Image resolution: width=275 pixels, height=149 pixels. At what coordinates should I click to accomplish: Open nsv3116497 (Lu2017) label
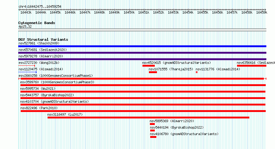[x=65, y=114]
